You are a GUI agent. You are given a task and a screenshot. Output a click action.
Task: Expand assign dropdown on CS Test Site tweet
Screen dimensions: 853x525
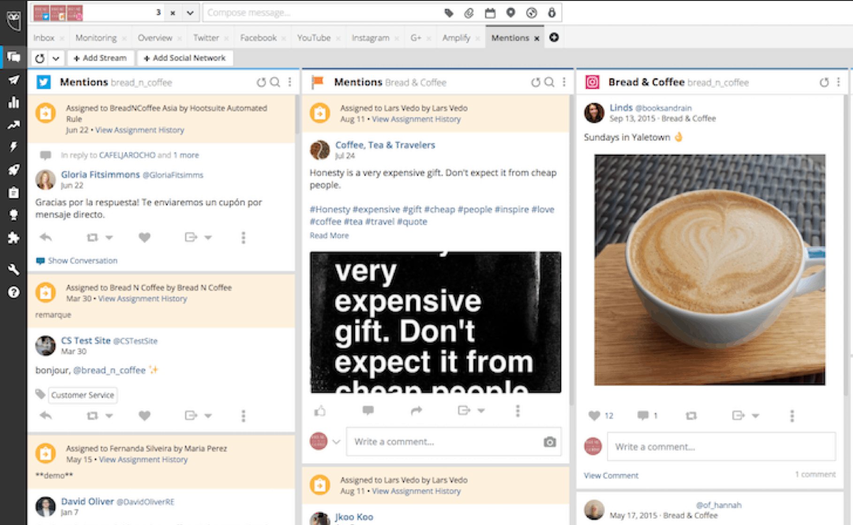[x=208, y=416]
